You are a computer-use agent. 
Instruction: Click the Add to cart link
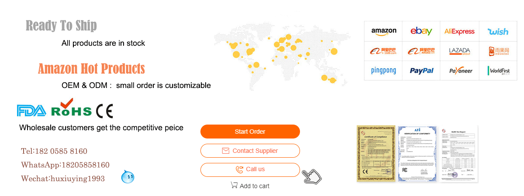coord(255,186)
